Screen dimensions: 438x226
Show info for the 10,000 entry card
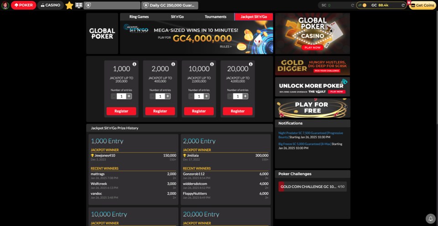click(212, 64)
